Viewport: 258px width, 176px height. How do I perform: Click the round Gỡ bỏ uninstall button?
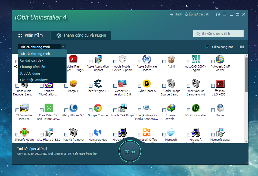130,152
